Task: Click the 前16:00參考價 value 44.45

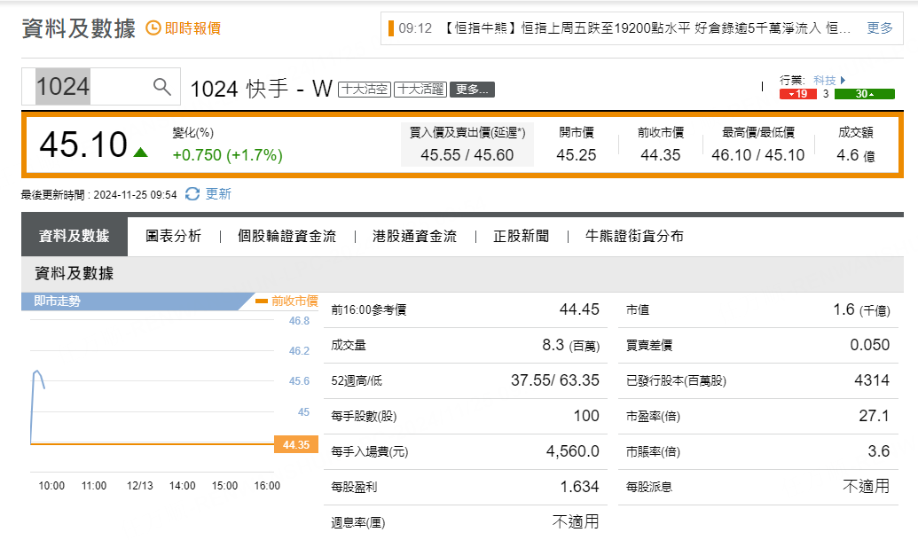Action: tap(579, 309)
